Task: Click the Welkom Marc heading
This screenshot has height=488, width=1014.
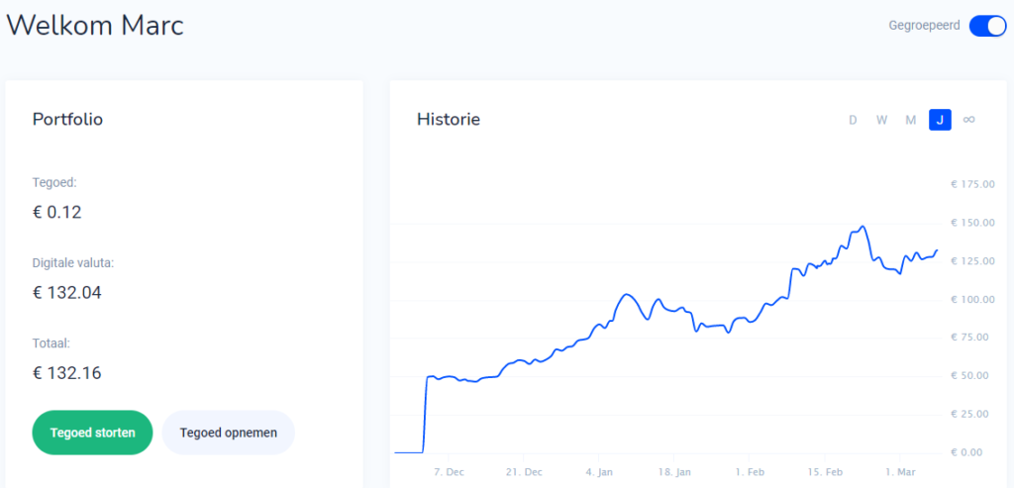Action: (x=95, y=25)
